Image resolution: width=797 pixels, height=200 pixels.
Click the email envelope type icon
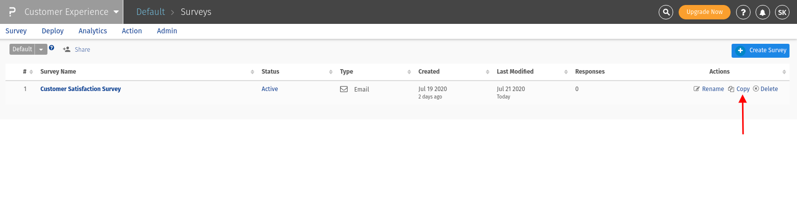point(344,89)
